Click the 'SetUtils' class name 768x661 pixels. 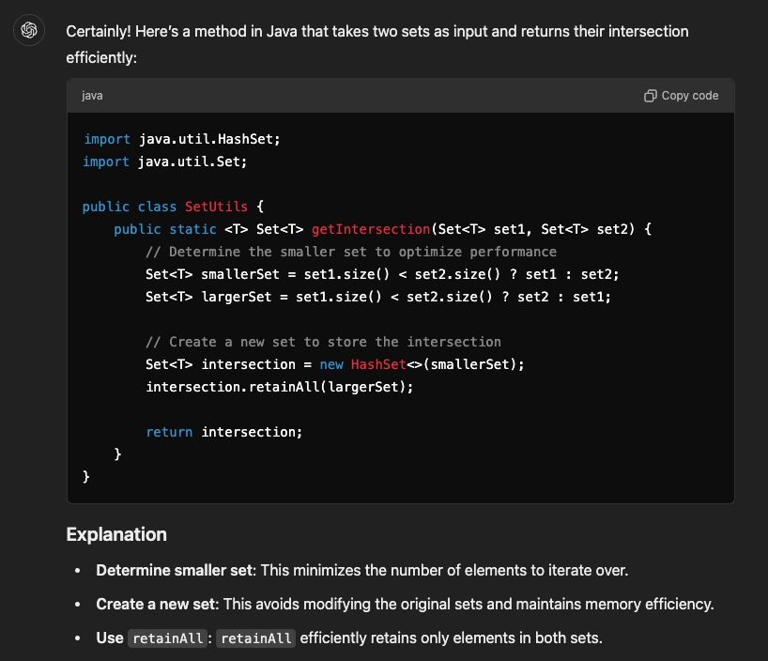tap(216, 207)
